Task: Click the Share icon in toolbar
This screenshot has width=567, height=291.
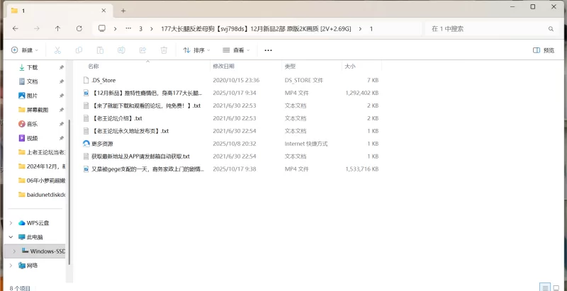Action: [142, 50]
